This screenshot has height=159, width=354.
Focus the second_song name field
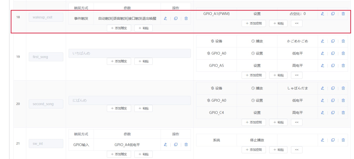click(x=46, y=104)
